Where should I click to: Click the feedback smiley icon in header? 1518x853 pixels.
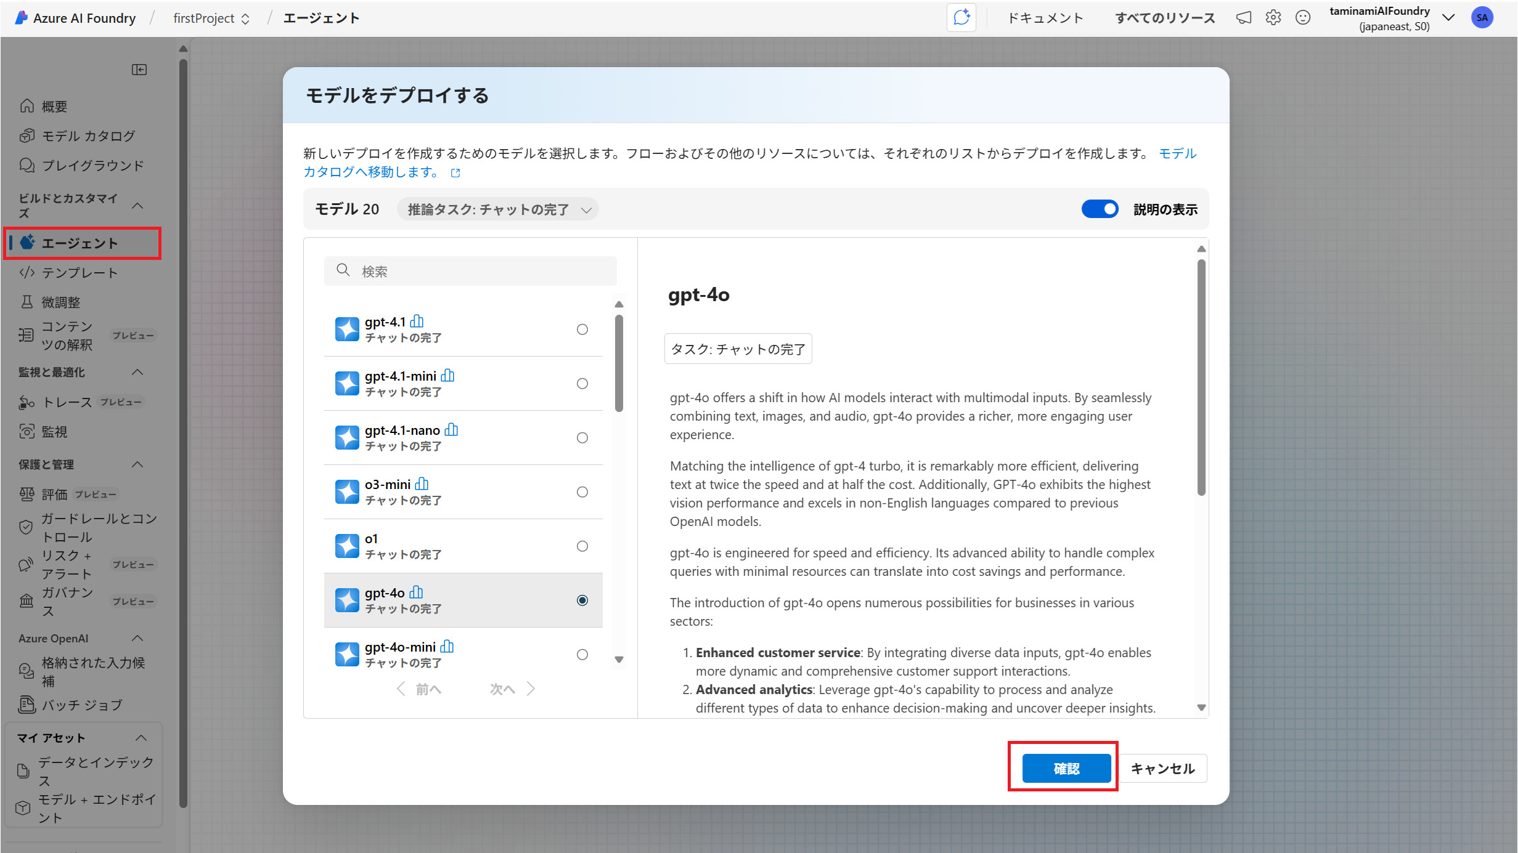(1303, 18)
